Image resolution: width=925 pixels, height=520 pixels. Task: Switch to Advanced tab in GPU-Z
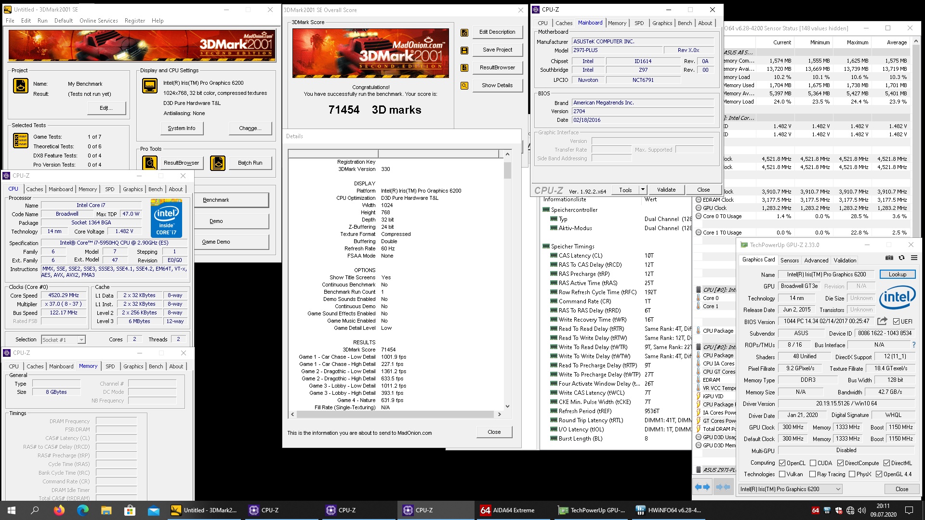click(x=816, y=260)
